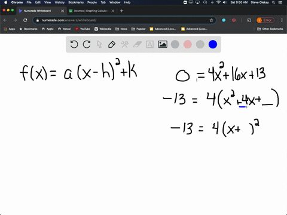
Task: Open the Wikipedia bookmark
Action: click(x=103, y=29)
